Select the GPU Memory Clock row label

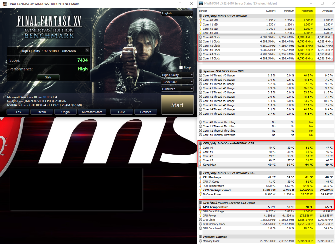214,224
